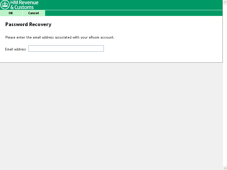The width and height of the screenshot is (227, 170).
Task: Click white space below the Email address label
Action: click(16, 57)
